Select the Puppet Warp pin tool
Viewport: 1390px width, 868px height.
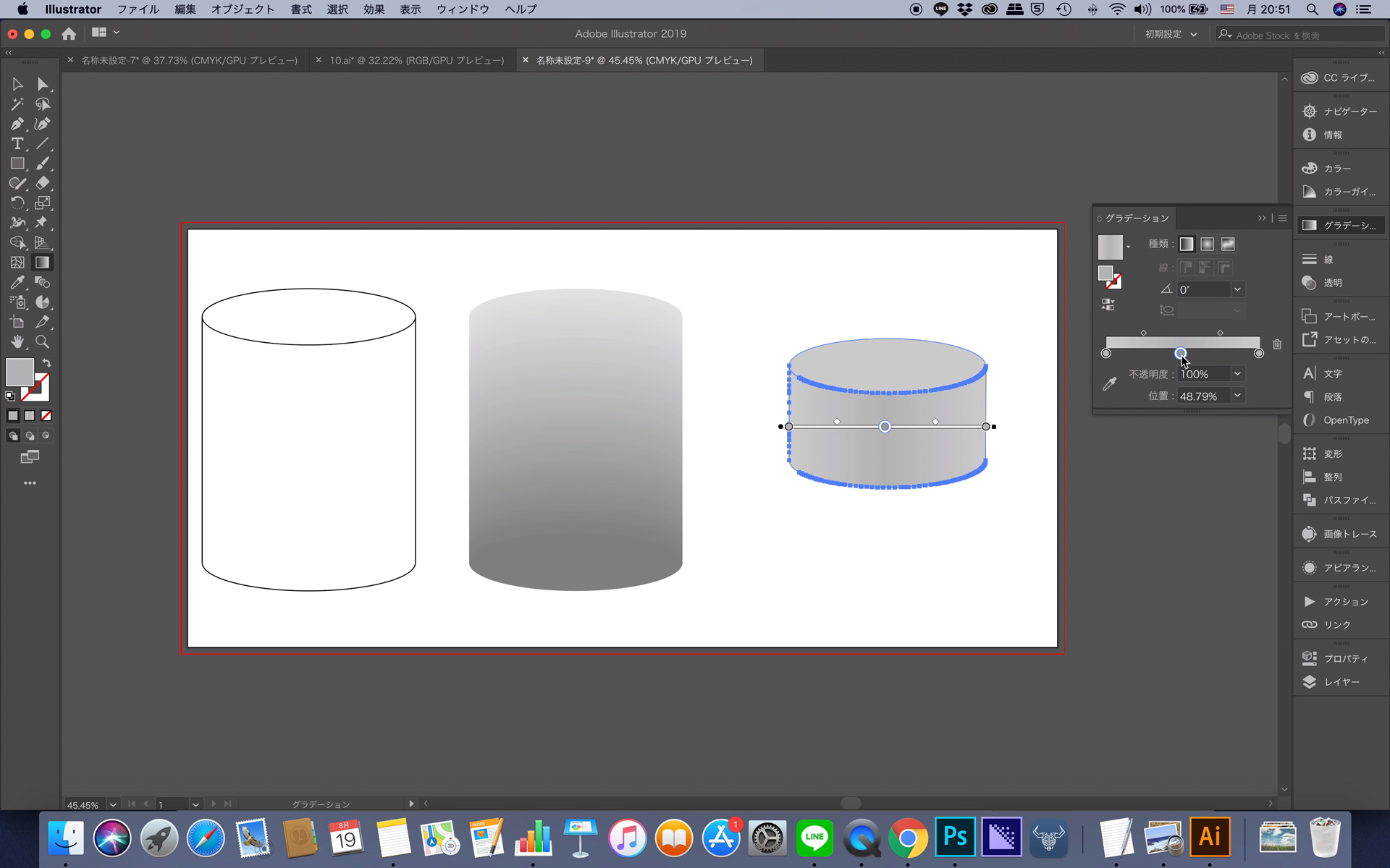(43, 223)
